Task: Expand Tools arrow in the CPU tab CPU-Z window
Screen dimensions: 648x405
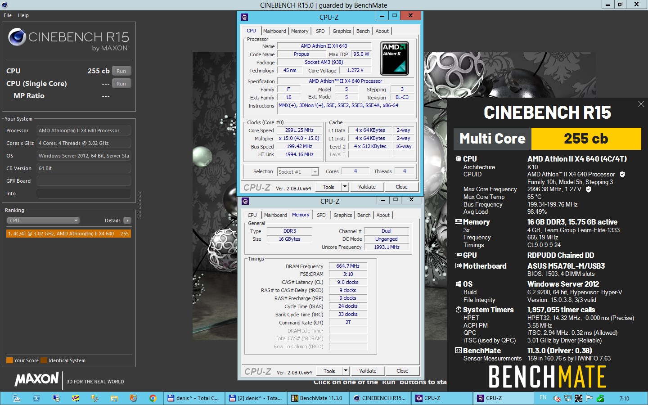Action: coord(345,187)
